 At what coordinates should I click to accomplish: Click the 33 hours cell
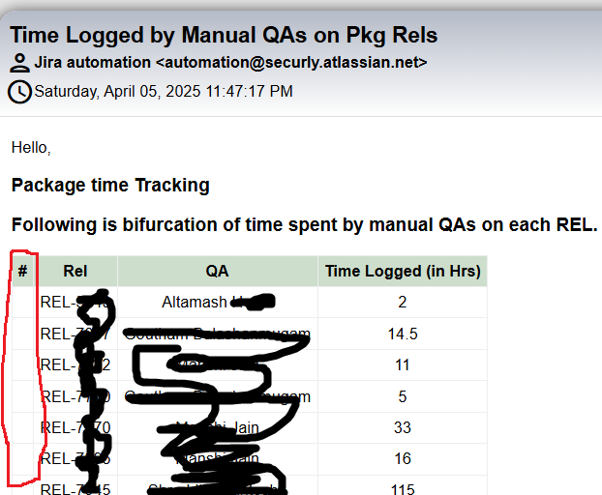point(403,428)
